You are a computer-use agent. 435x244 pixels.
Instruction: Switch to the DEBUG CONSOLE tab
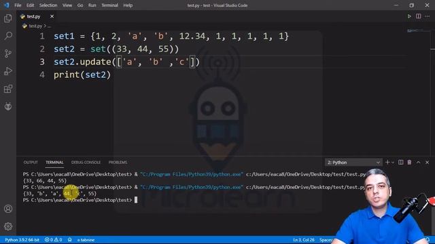[86, 163]
